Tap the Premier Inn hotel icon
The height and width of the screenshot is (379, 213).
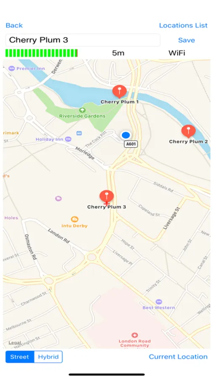pos(12,69)
